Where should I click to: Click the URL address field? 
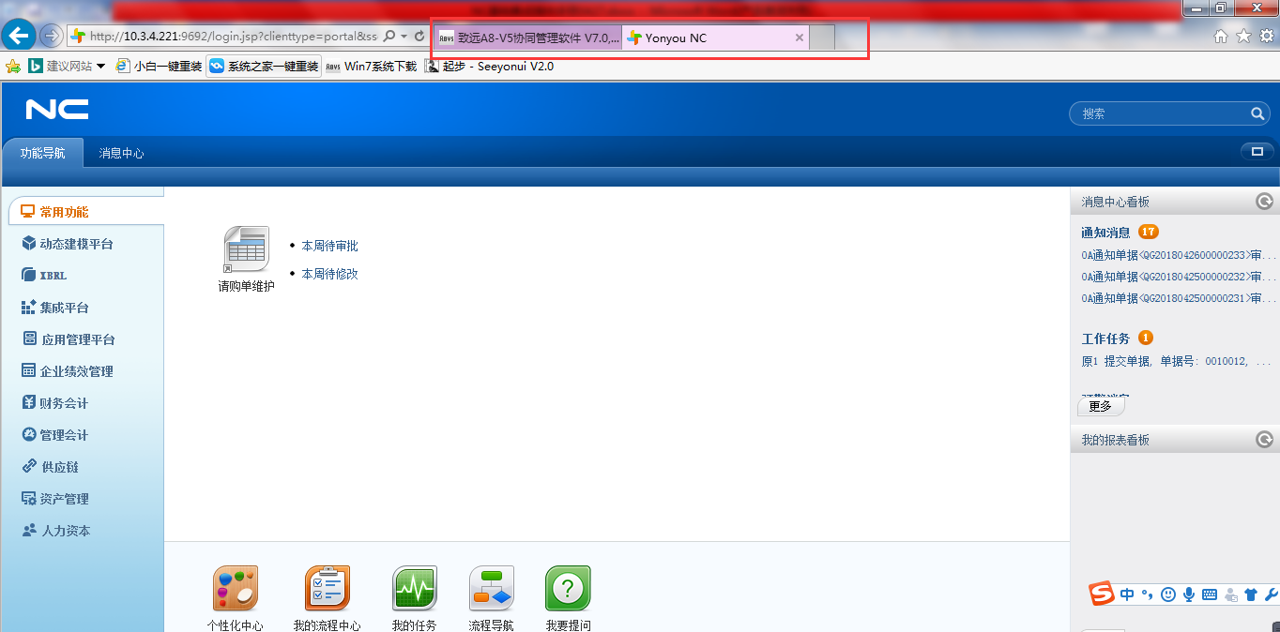click(225, 37)
